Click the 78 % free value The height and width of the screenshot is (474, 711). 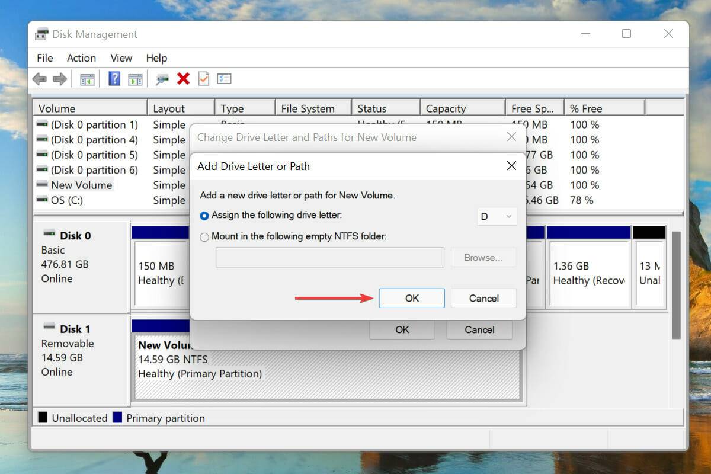pyautogui.click(x=582, y=200)
